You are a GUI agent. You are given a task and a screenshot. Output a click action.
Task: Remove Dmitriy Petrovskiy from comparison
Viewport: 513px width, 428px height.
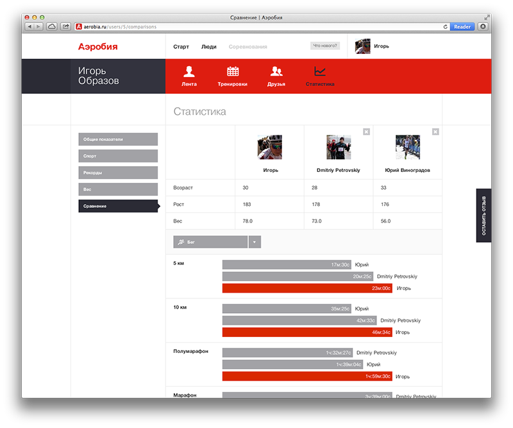pos(366,132)
